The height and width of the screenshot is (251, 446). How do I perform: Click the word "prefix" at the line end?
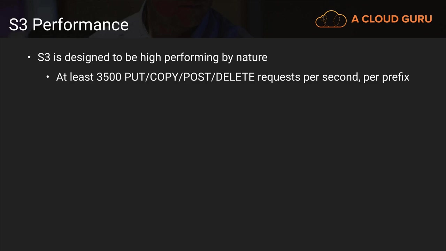point(395,77)
